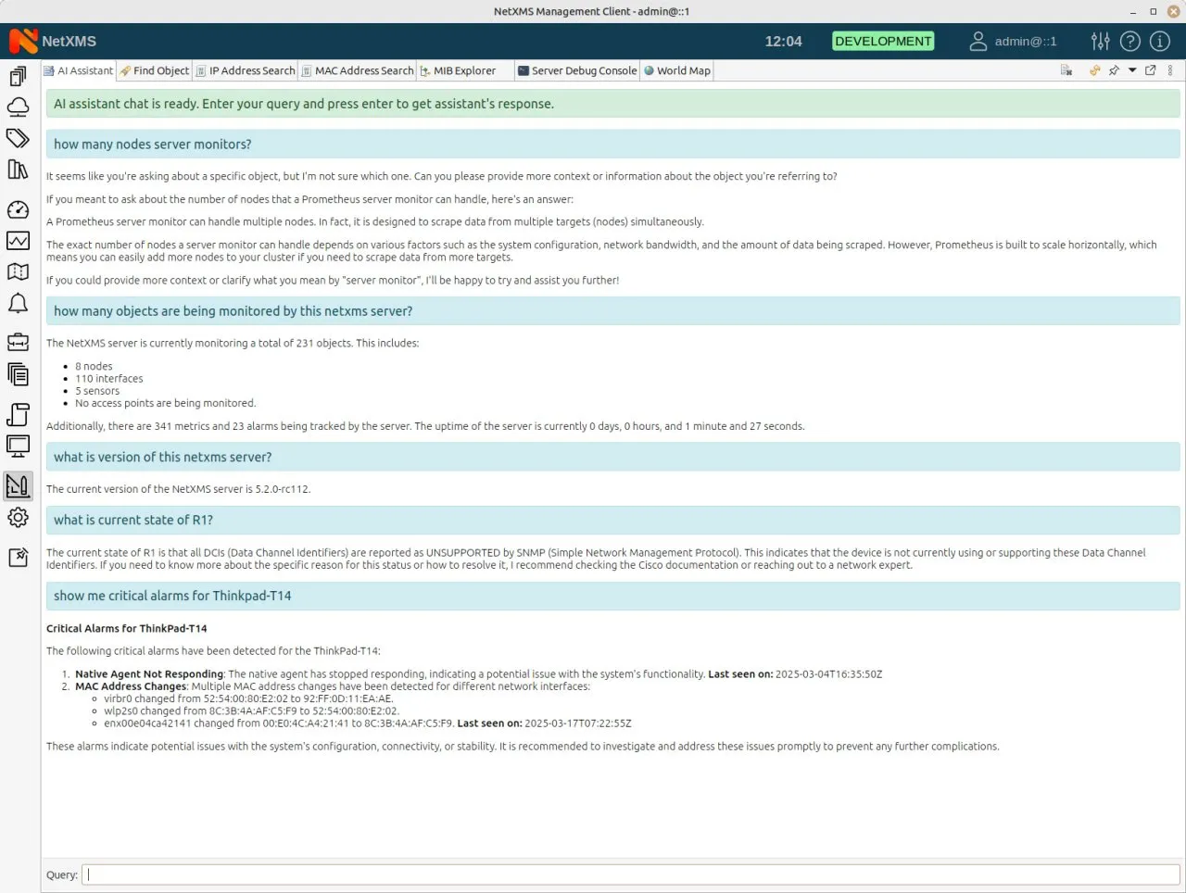The width and height of the screenshot is (1186, 893).
Task: Pin the AI Assistant view
Action: 1114,69
